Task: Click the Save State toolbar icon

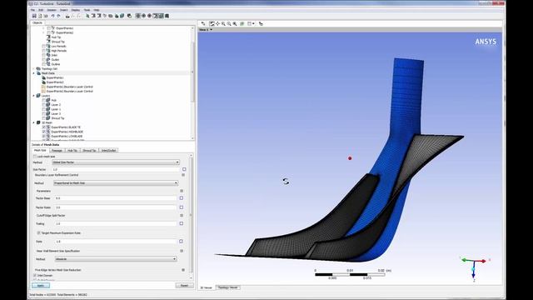Action: coord(34,16)
